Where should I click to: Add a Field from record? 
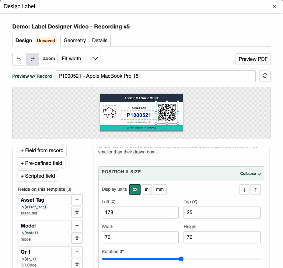point(42,150)
